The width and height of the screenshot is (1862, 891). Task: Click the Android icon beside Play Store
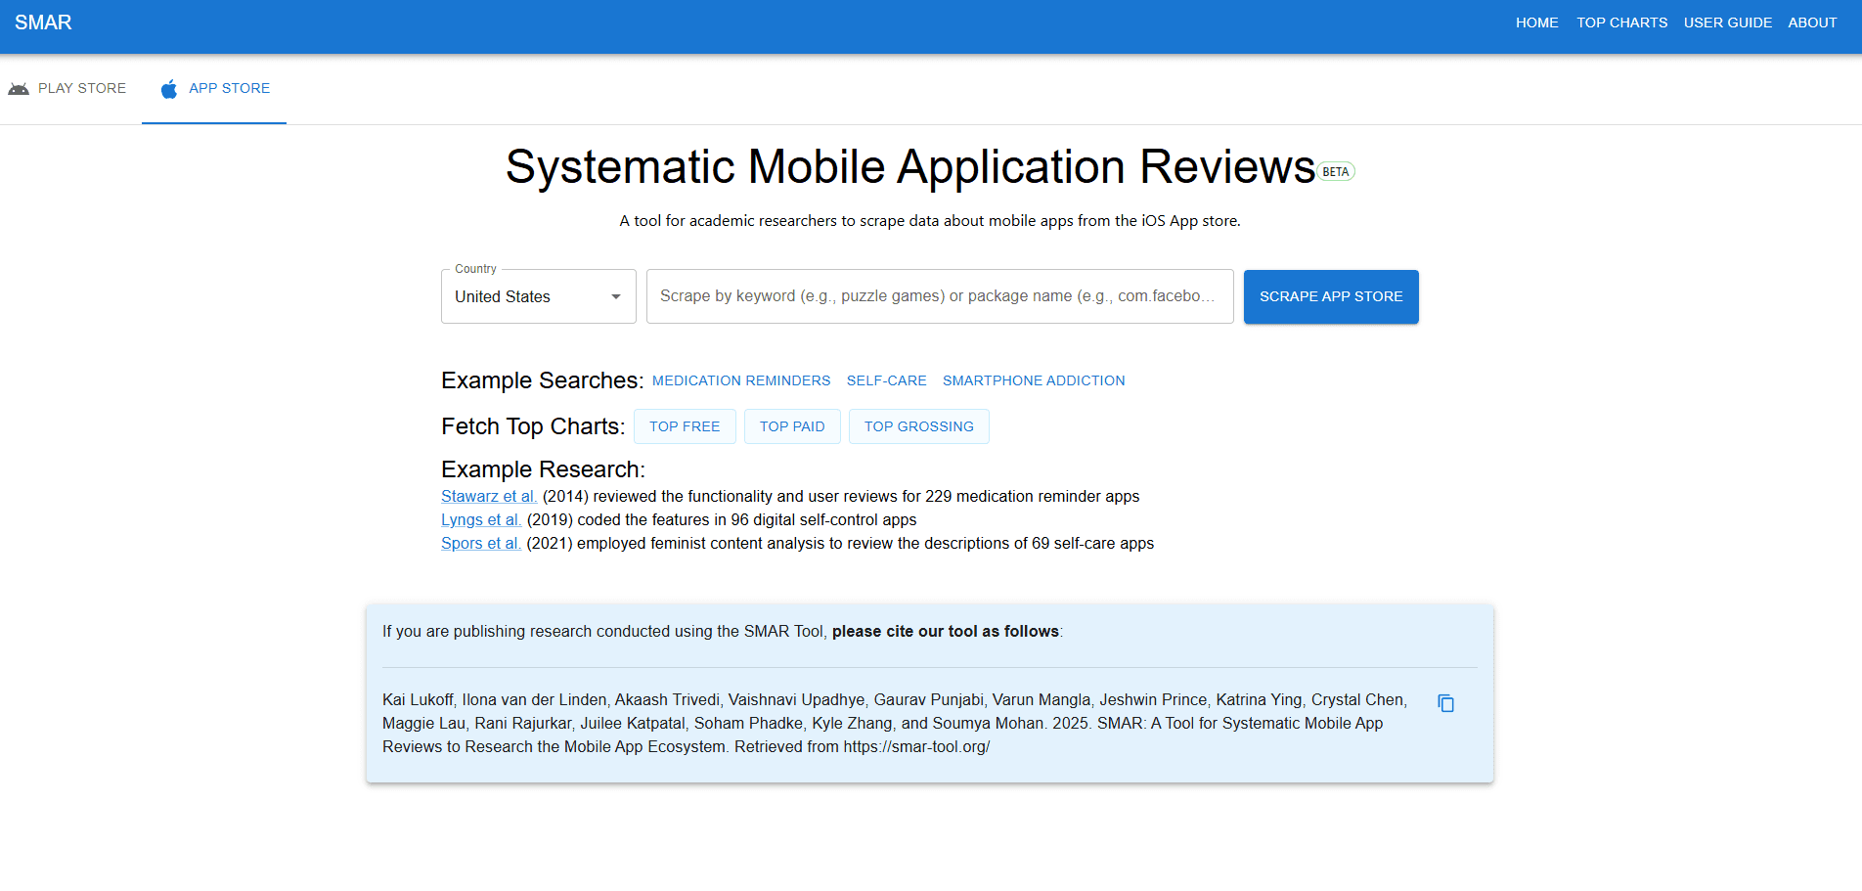click(19, 89)
